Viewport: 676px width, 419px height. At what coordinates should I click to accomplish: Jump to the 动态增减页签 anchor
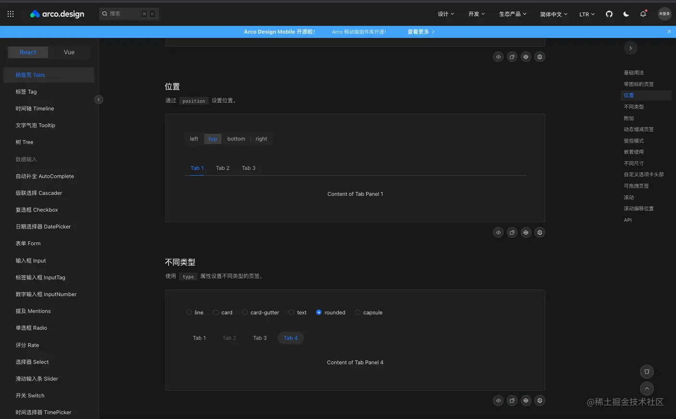pyautogui.click(x=639, y=130)
